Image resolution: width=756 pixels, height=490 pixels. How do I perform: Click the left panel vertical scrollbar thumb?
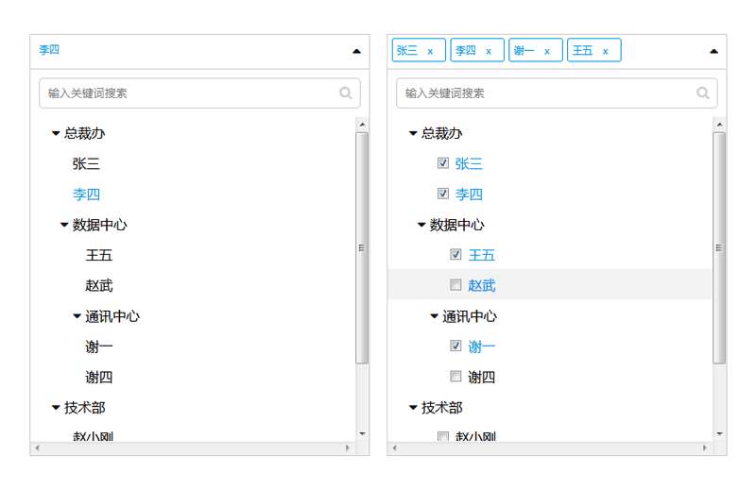coord(362,247)
